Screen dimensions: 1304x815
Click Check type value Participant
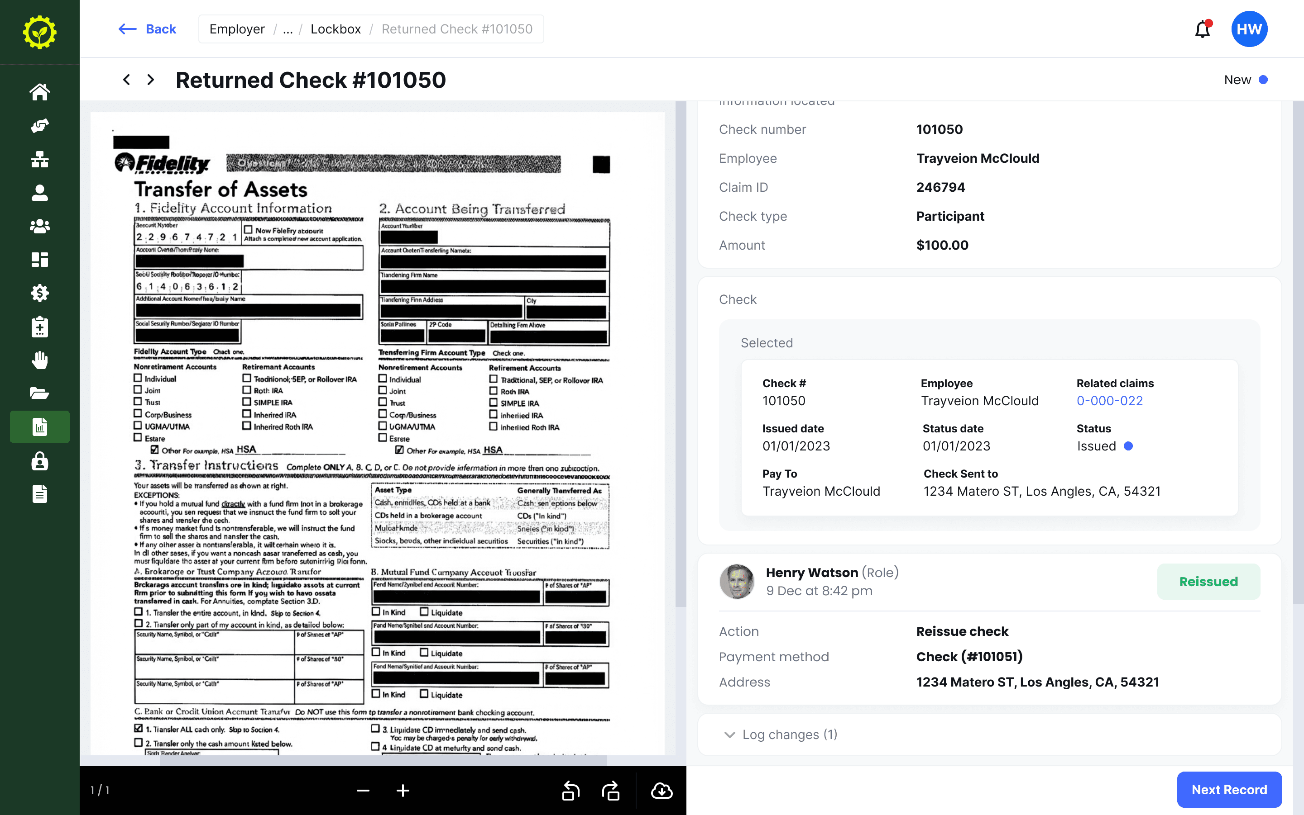950,216
